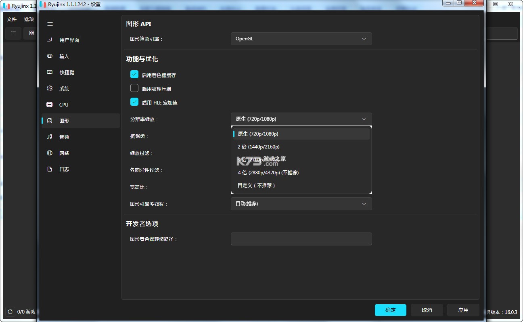Click the 系统 gear icon
This screenshot has width=523, height=322.
(50, 88)
